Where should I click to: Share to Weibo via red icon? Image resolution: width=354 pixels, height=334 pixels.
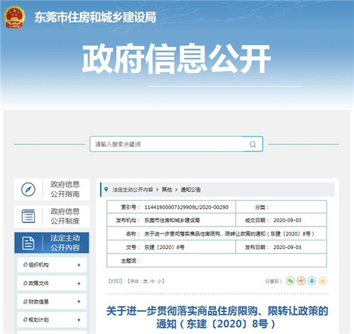click(x=301, y=281)
